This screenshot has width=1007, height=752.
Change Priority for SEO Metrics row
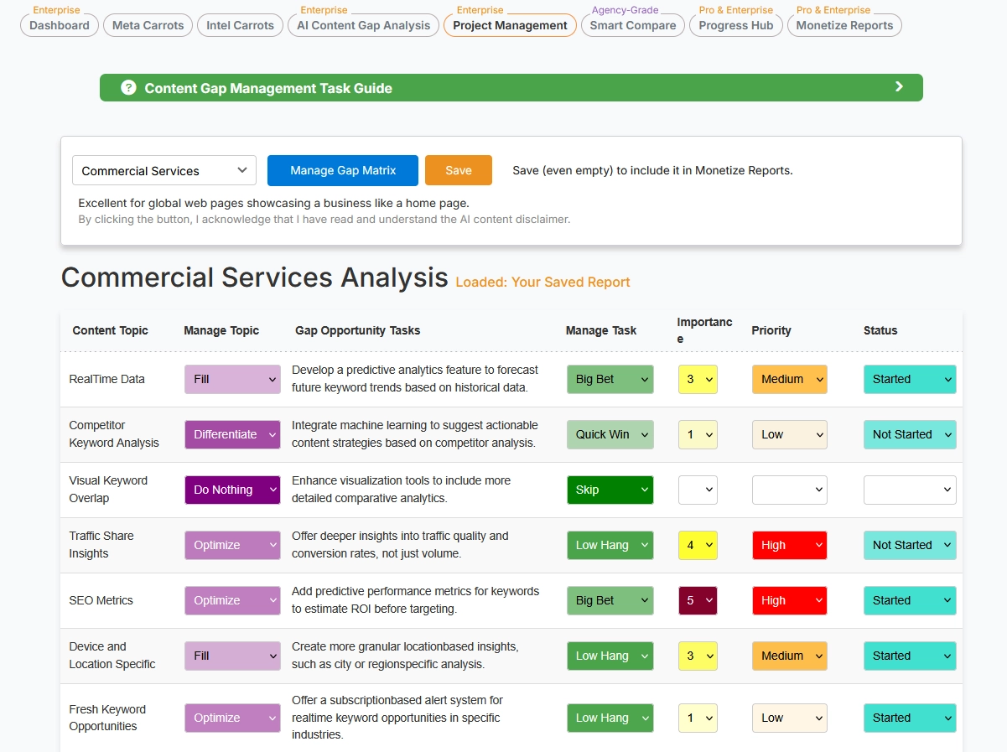click(x=790, y=600)
